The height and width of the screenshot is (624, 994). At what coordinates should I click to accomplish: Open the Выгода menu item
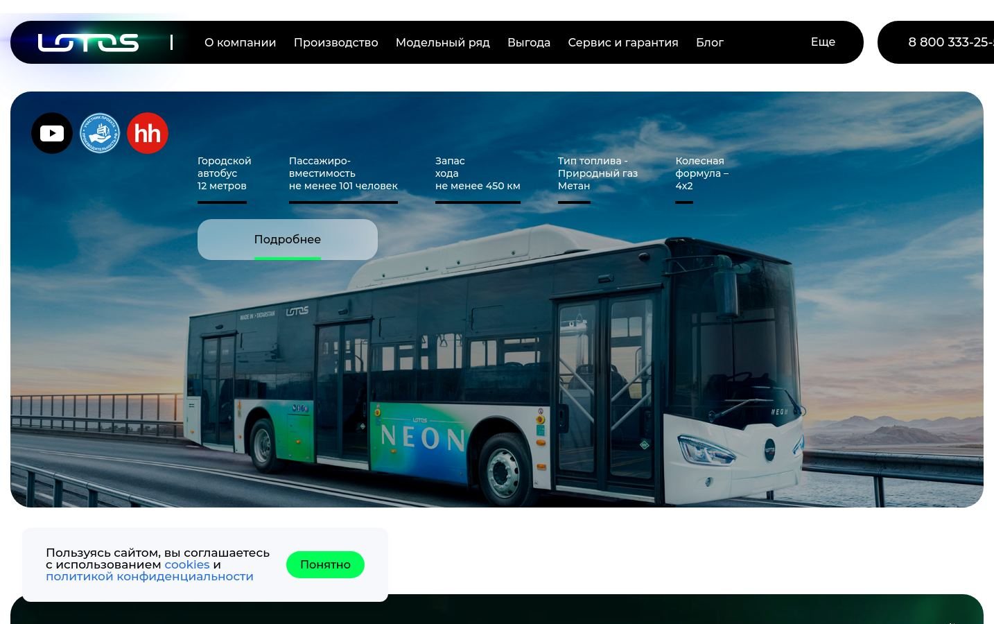pyautogui.click(x=529, y=42)
